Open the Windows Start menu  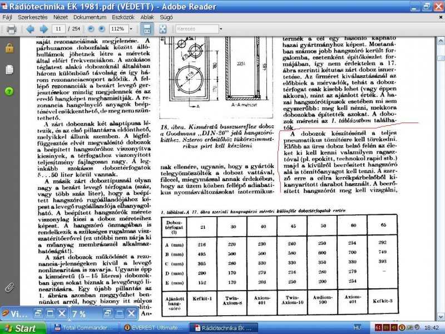tap(23, 328)
